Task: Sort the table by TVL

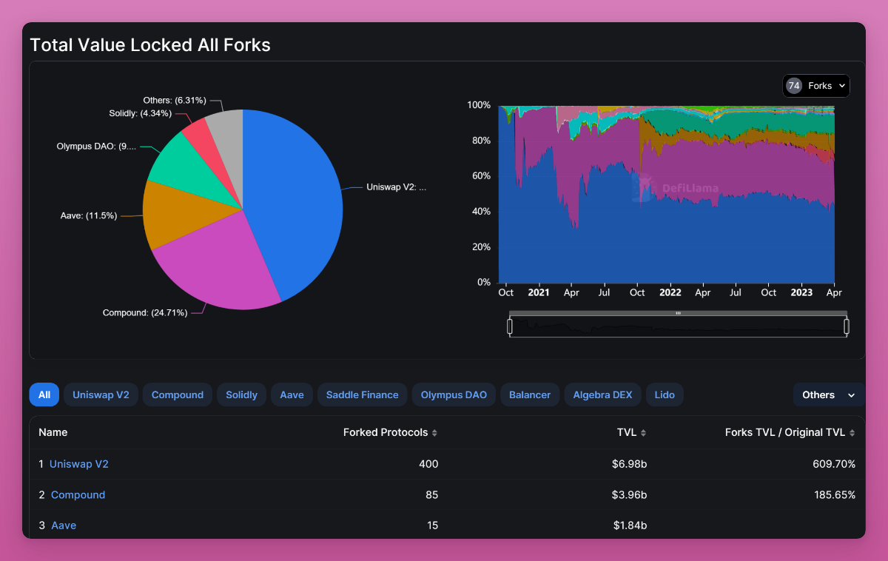Action: click(642, 432)
